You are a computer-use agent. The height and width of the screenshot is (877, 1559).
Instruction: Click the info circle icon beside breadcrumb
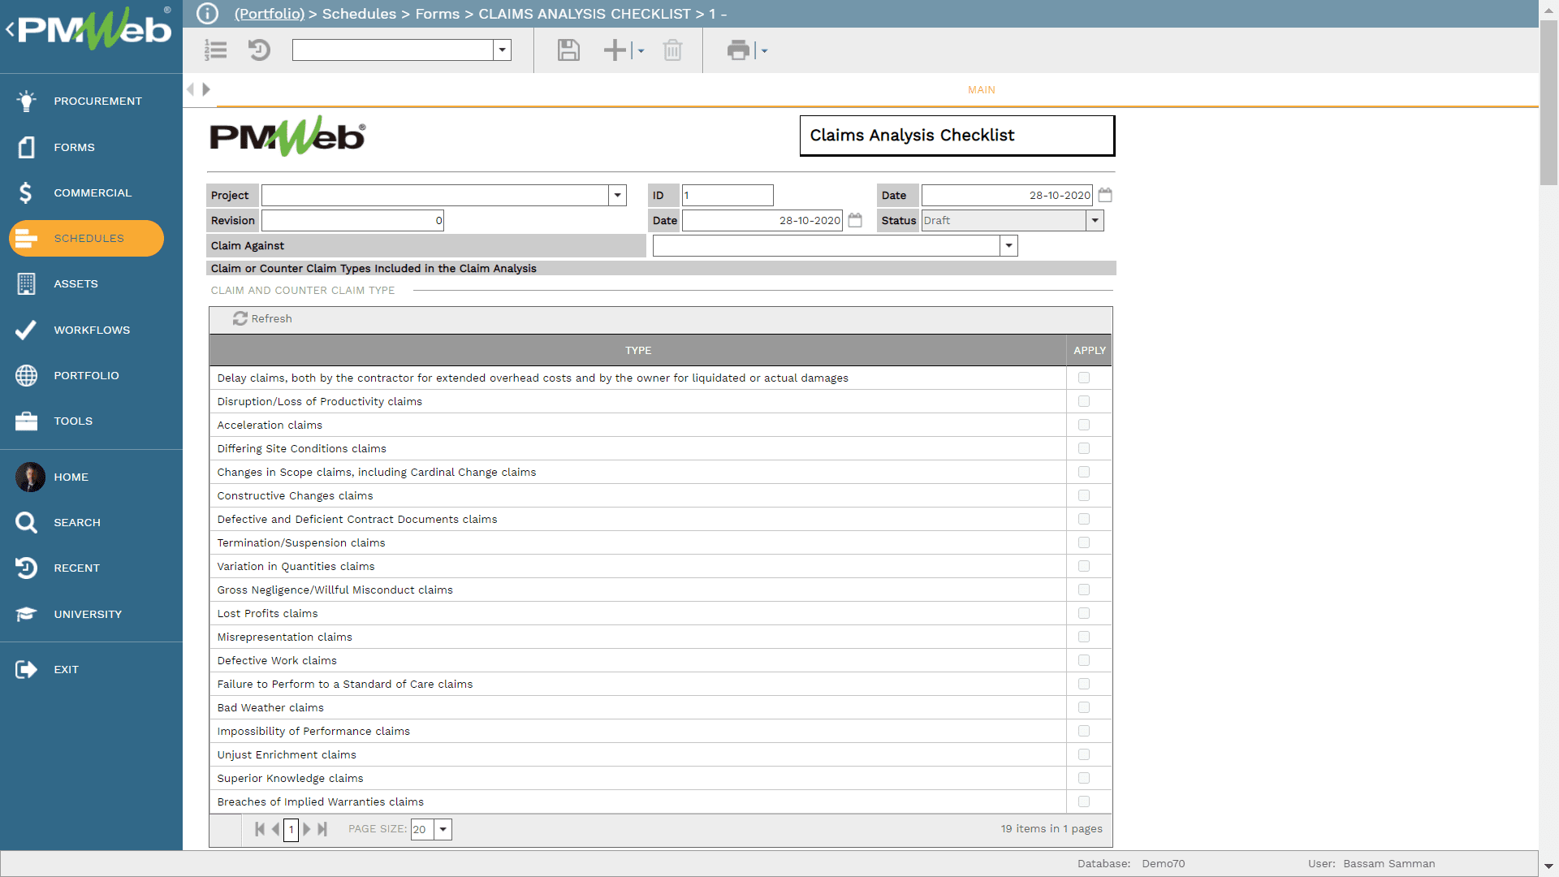point(208,14)
